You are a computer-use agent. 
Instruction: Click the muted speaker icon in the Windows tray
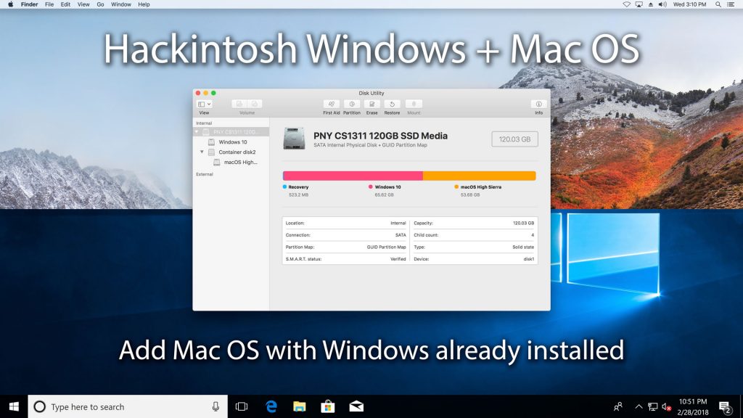click(666, 406)
